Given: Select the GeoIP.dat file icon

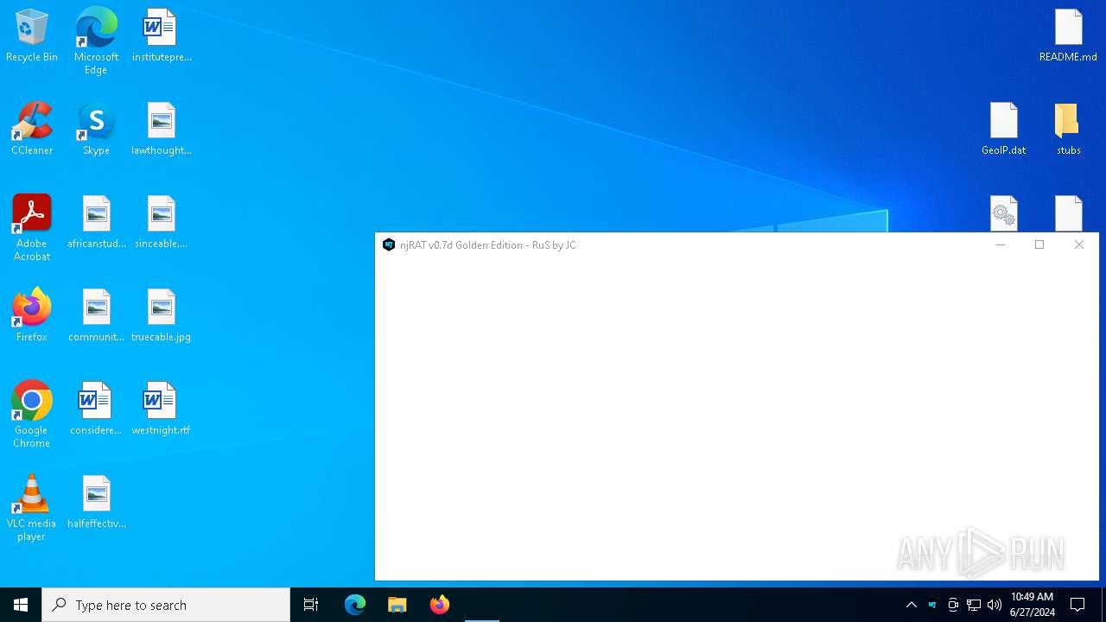Looking at the screenshot, I should [x=1004, y=129].
